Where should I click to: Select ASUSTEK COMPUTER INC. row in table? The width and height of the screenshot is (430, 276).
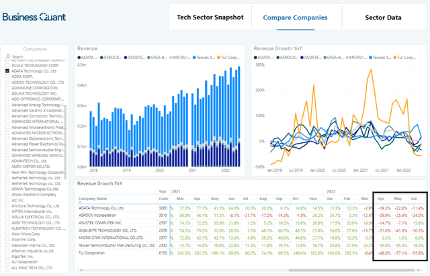100,223
